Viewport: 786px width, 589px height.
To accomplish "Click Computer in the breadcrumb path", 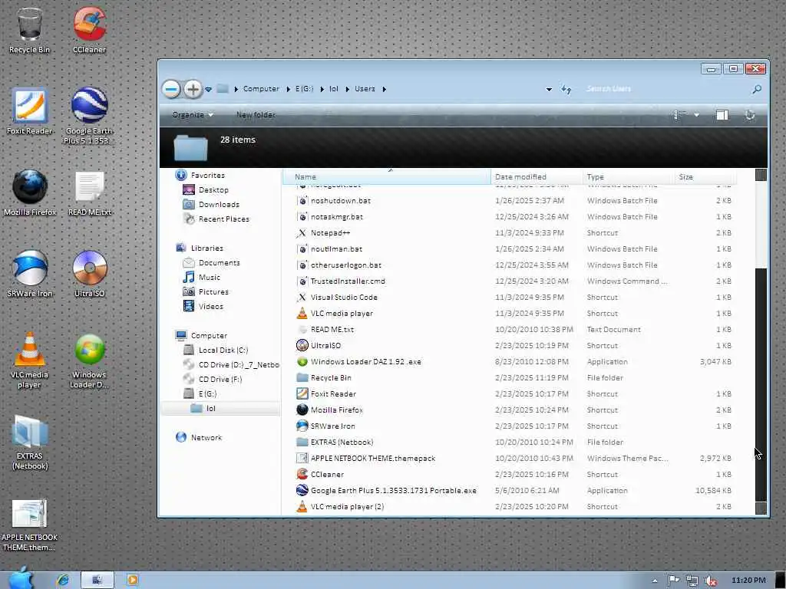I will (x=261, y=89).
